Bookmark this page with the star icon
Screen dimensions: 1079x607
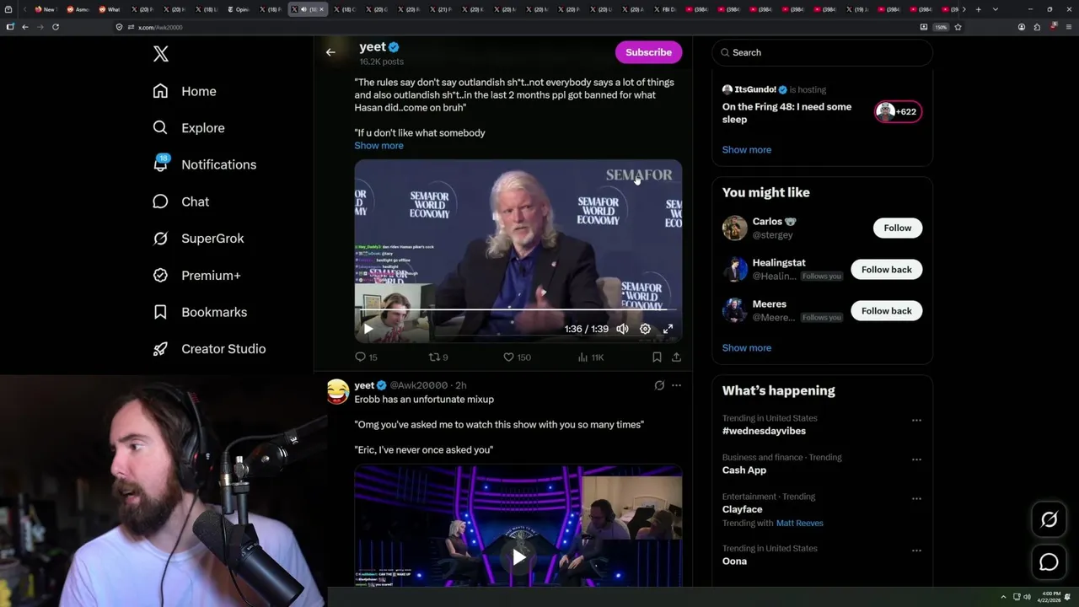point(958,27)
